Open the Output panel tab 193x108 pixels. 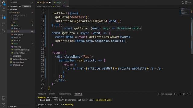click(x=52, y=94)
